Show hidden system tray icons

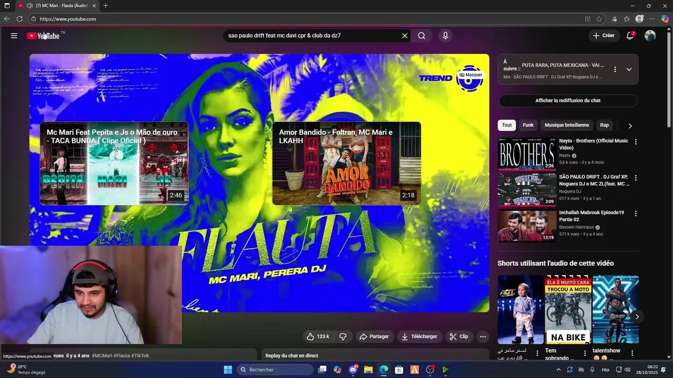tap(558, 370)
